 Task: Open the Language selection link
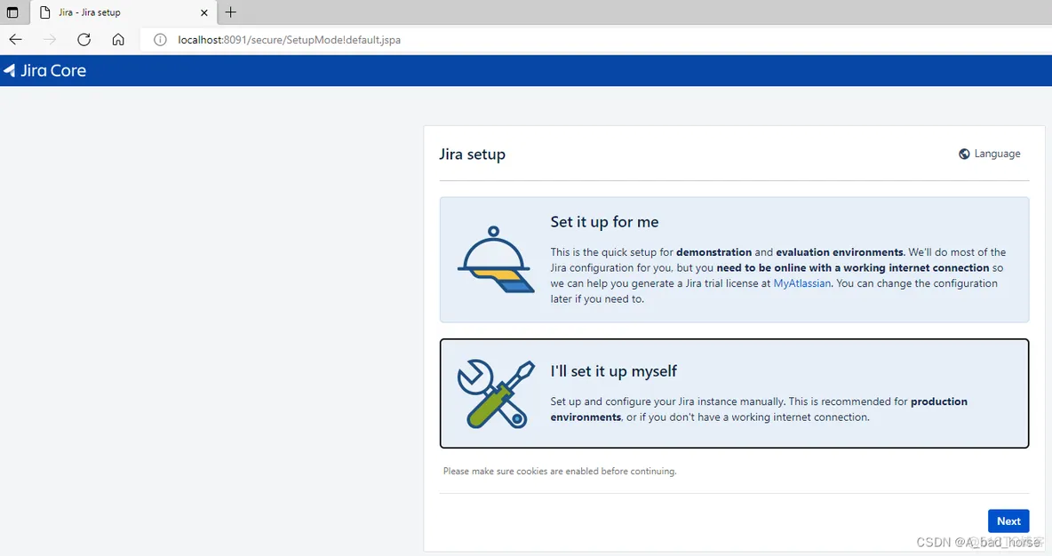pyautogui.click(x=990, y=154)
